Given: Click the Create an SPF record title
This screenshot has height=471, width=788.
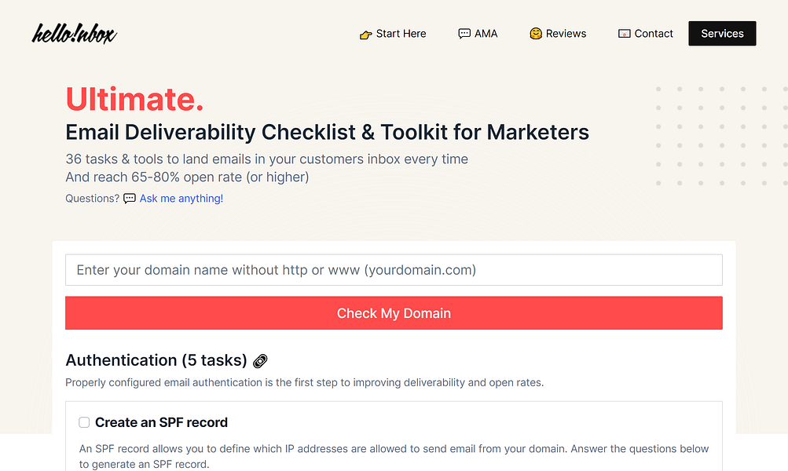Looking at the screenshot, I should [161, 422].
